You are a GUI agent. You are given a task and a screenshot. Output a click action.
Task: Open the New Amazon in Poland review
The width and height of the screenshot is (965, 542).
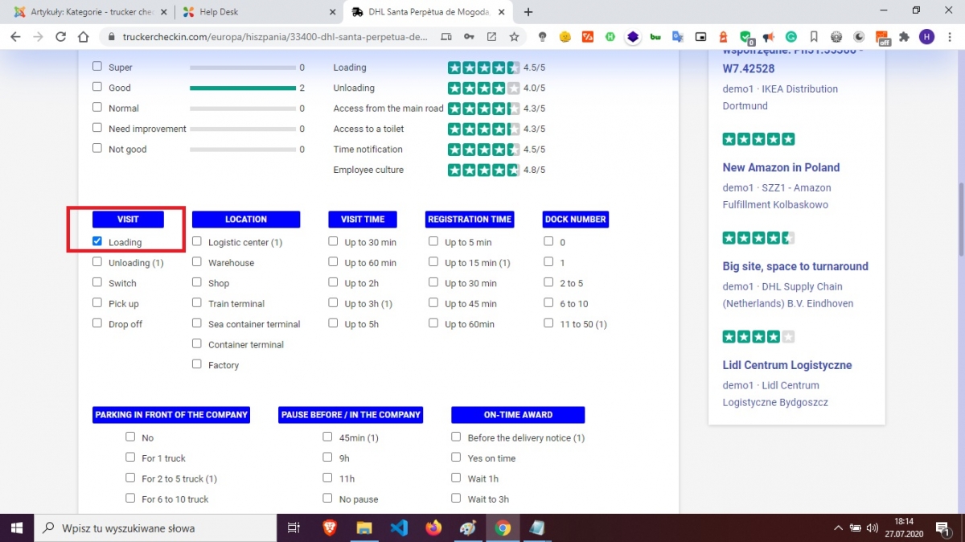coord(781,167)
